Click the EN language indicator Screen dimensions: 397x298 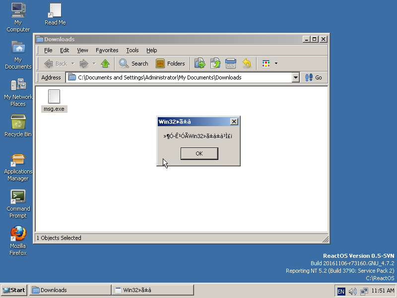point(341,292)
